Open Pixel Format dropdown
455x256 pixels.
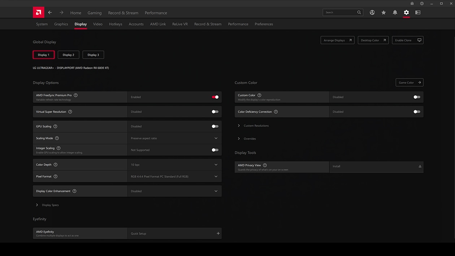click(x=174, y=176)
